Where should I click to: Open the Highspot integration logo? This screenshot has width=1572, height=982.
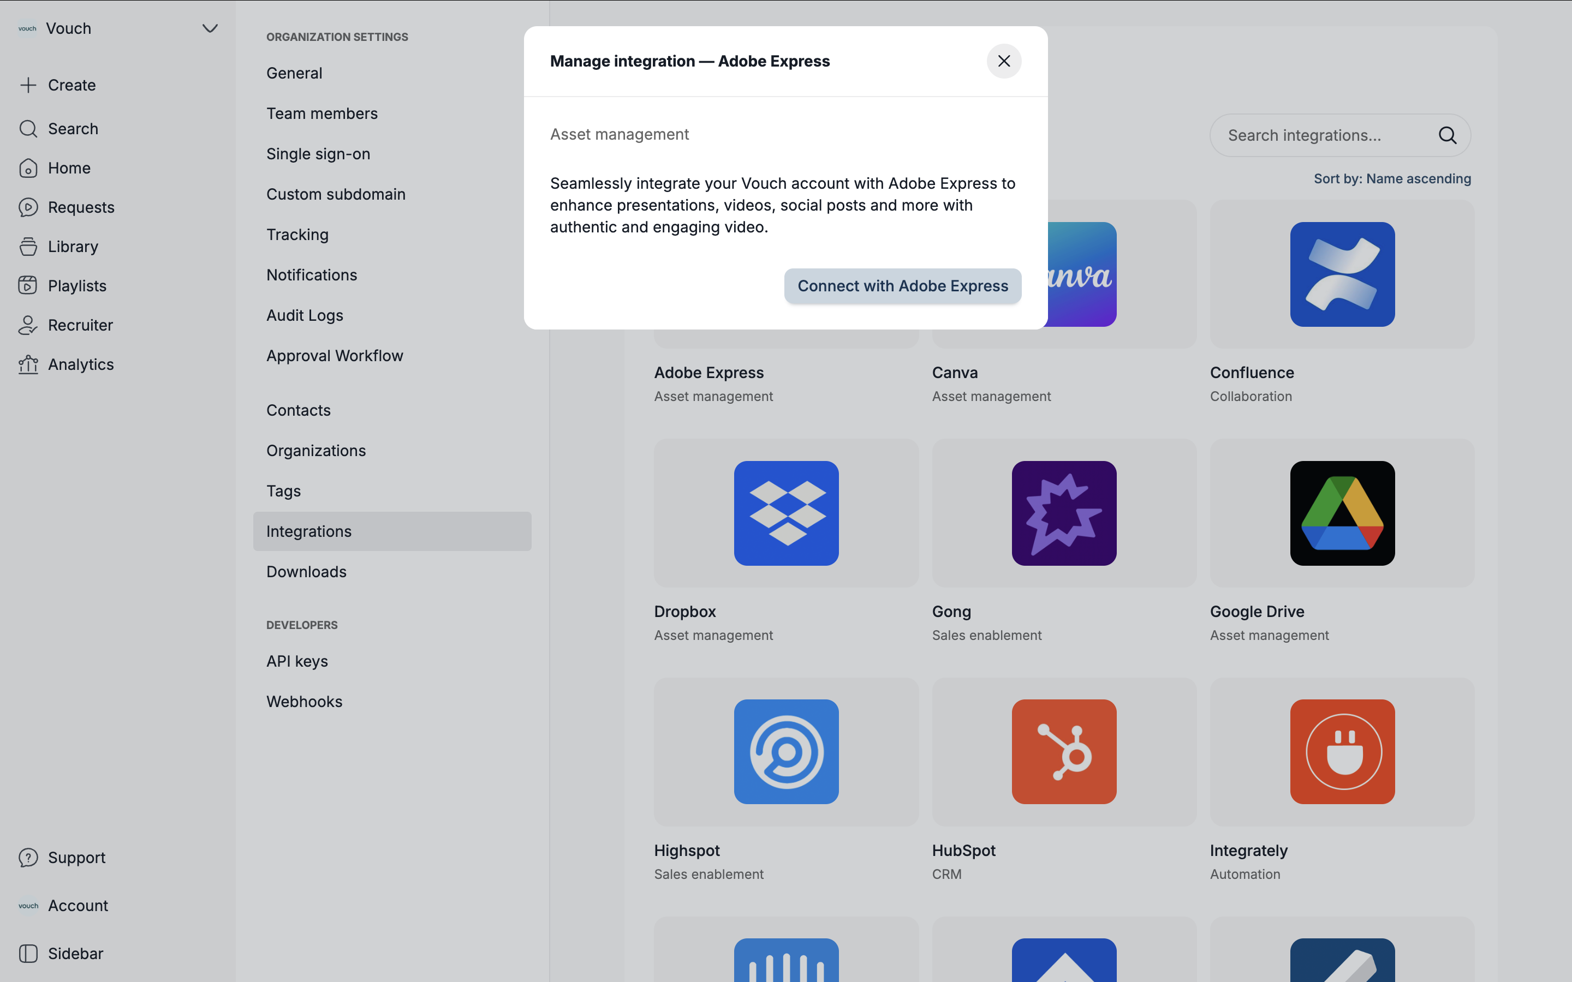click(786, 751)
